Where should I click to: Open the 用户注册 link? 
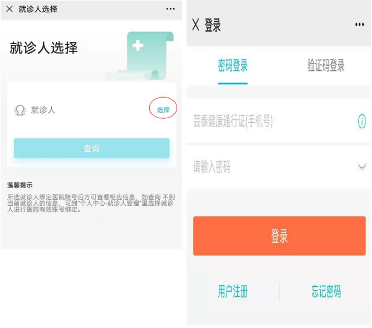(x=232, y=291)
